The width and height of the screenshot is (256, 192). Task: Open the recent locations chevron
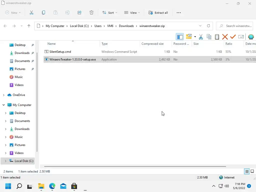click(x=21, y=26)
